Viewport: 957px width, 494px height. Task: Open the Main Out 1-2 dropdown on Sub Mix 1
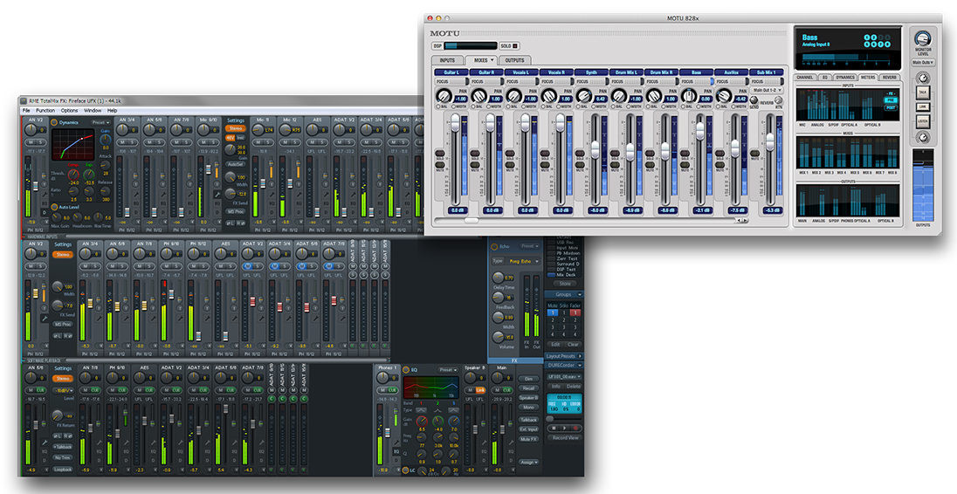pos(768,90)
